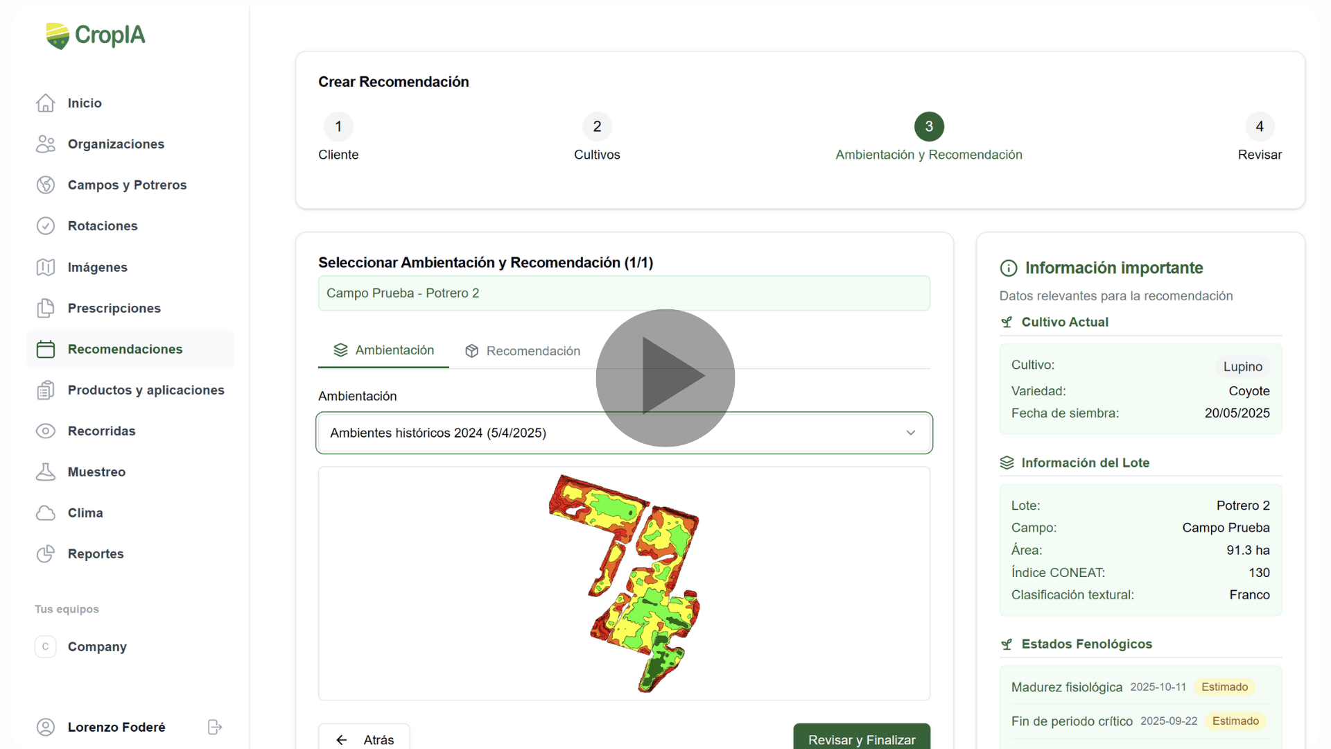
Task: Open Prescripciones document icon
Action: point(46,308)
